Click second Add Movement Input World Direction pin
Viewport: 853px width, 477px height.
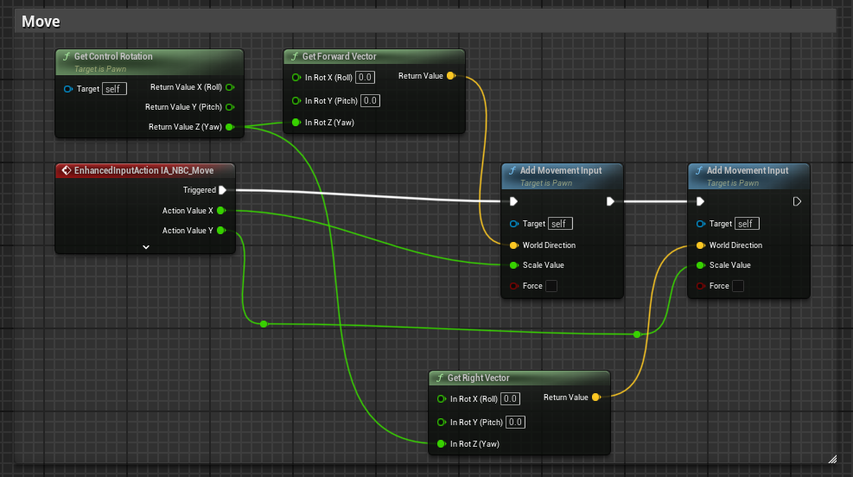(x=700, y=245)
